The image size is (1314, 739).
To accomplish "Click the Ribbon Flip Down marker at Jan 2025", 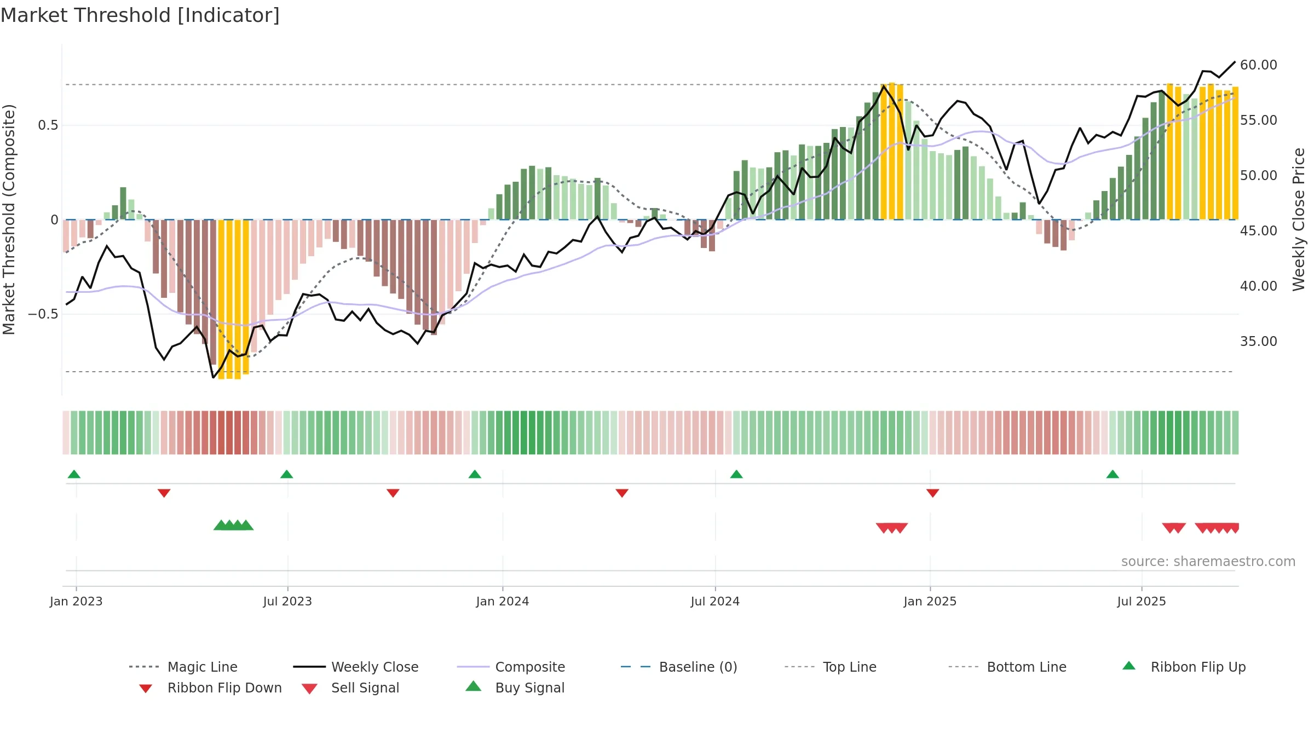I will [x=933, y=493].
